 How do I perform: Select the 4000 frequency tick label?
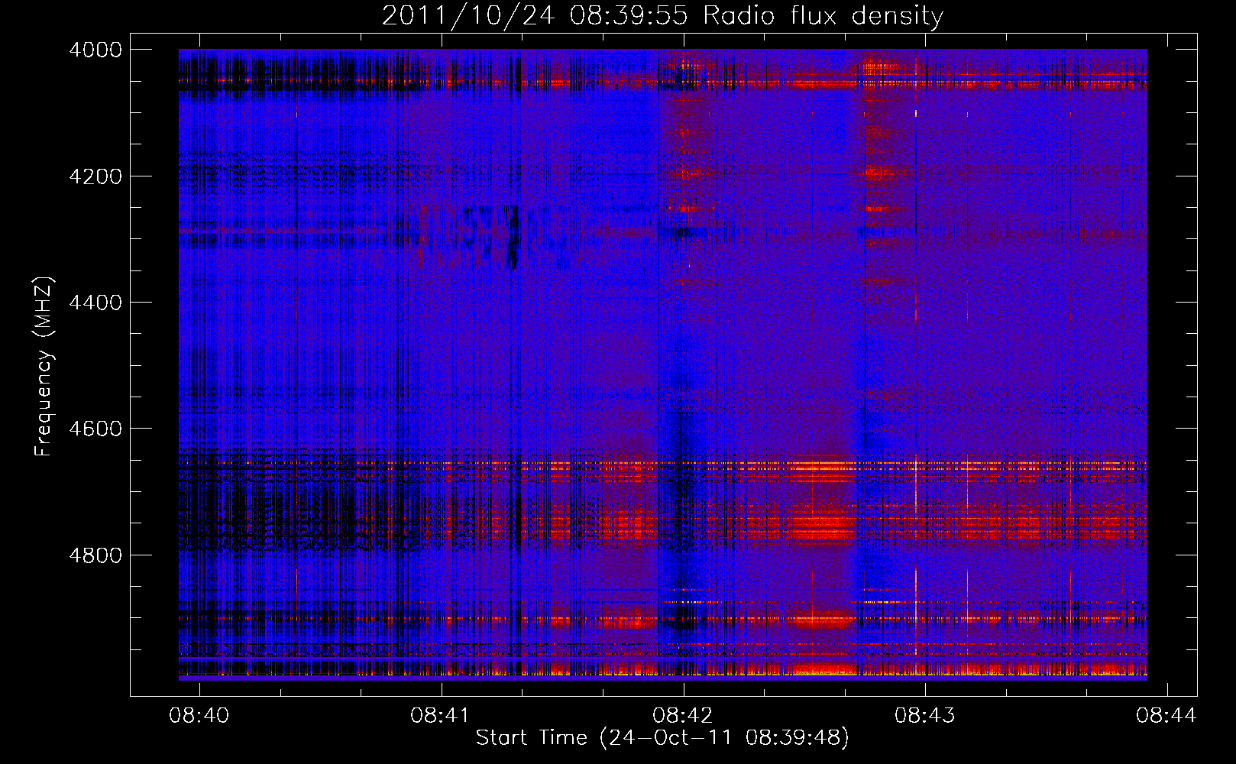pos(95,50)
